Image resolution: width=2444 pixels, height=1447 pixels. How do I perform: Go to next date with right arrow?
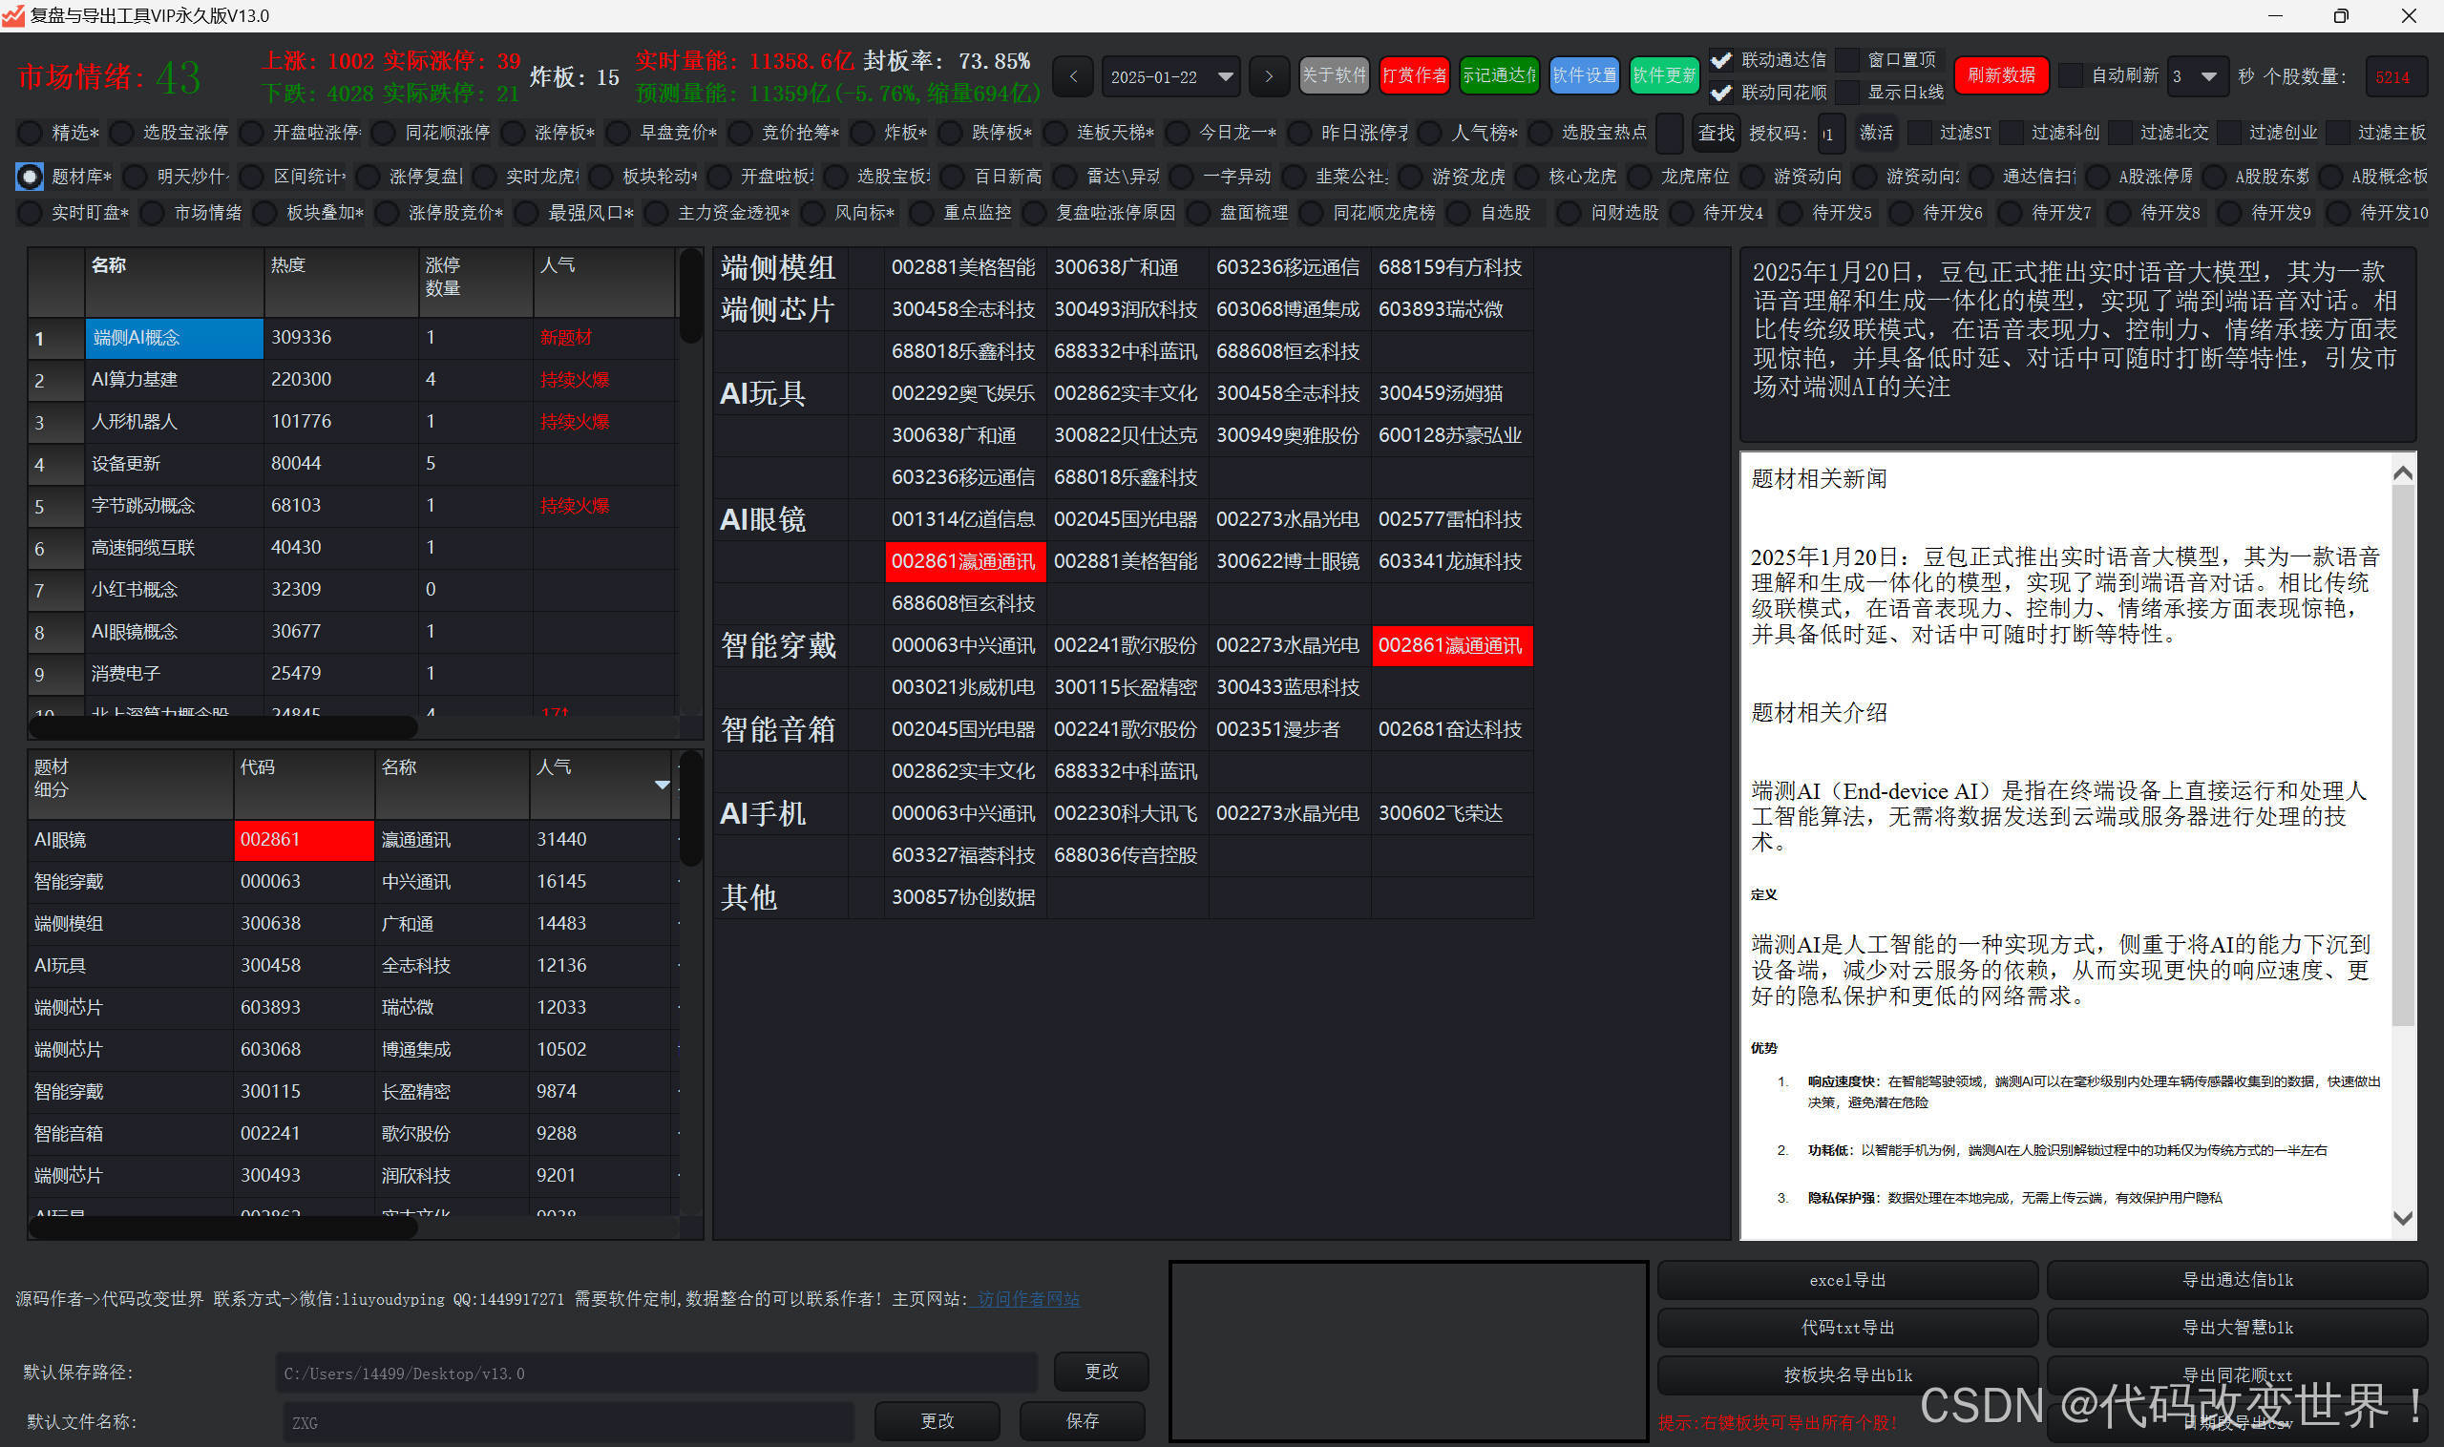[1268, 76]
